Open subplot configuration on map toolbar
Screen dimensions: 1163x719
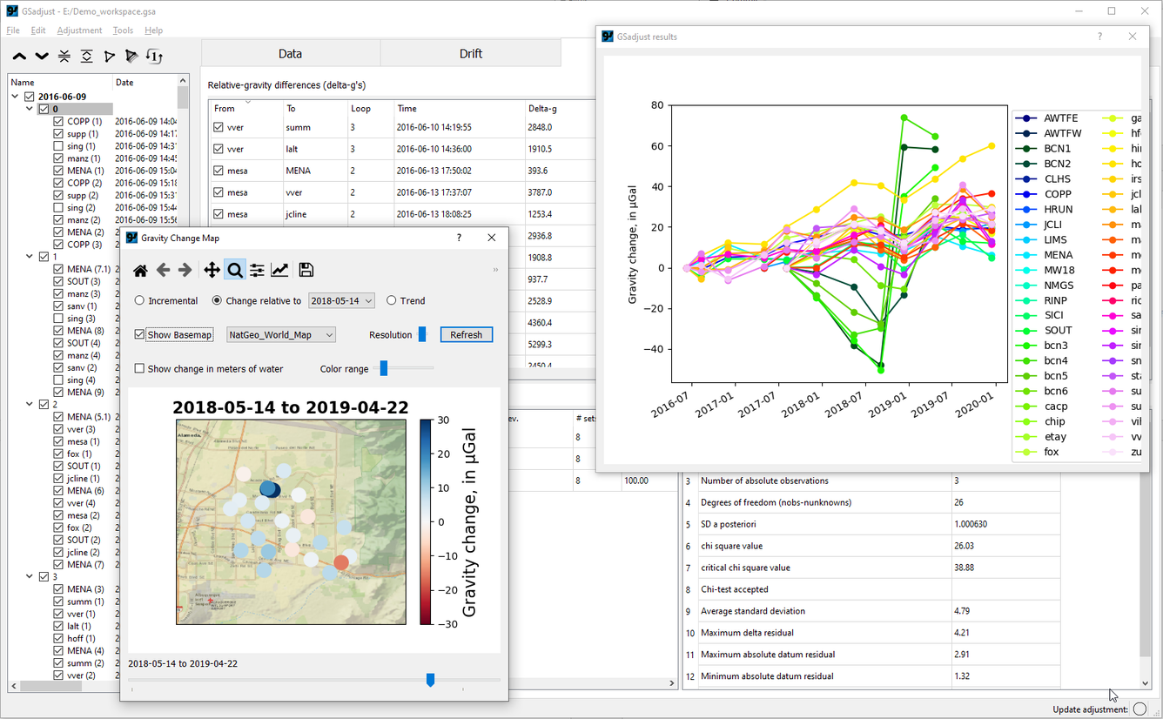[x=257, y=270]
